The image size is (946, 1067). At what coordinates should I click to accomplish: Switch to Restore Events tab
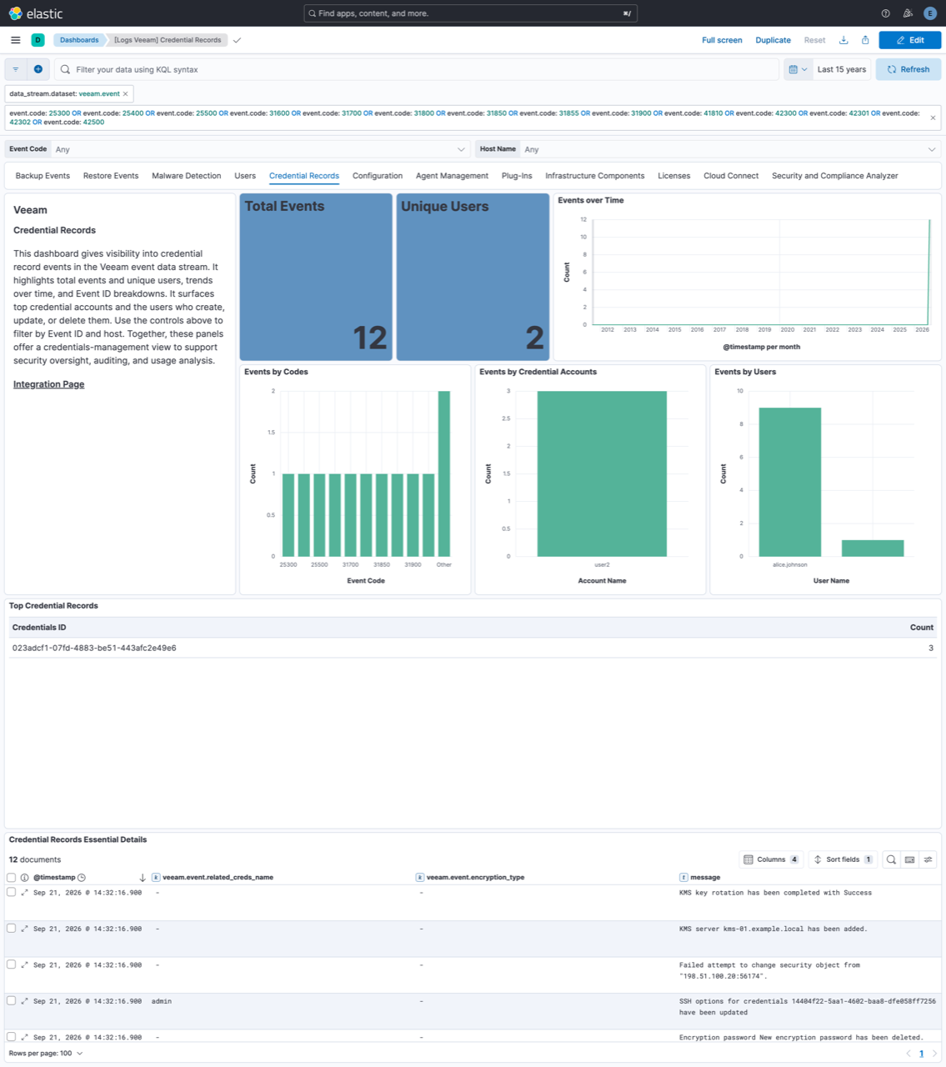click(111, 176)
